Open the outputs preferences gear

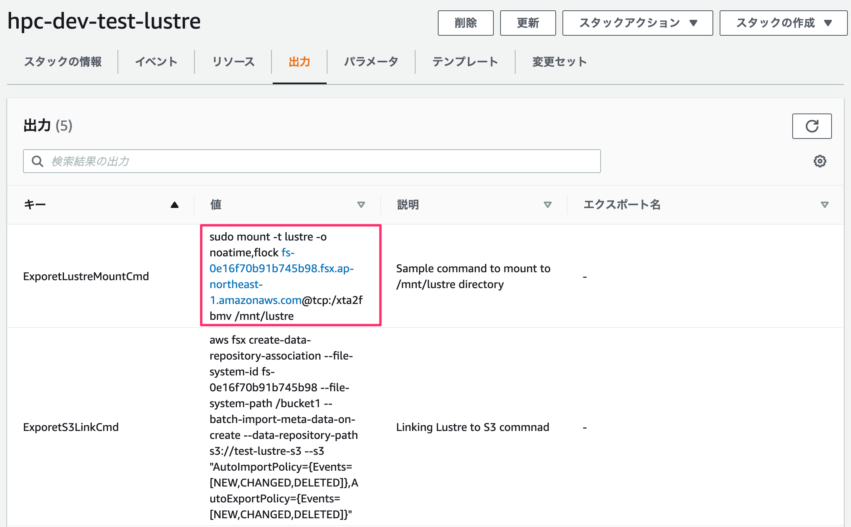[820, 161]
